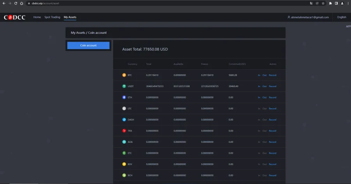Click the TRX coin icon
351x184 pixels.
click(124, 131)
